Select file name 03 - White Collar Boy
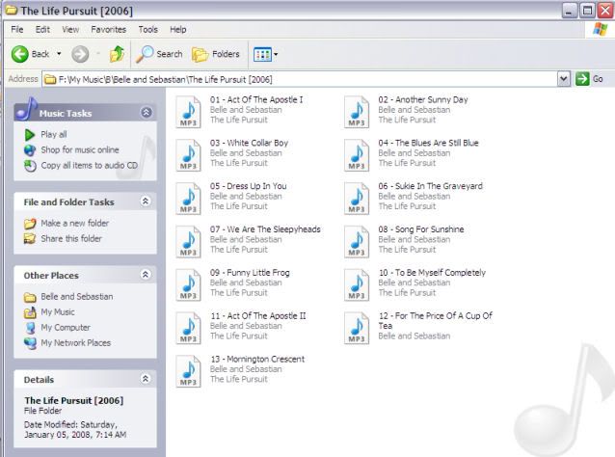This screenshot has width=615, height=457. click(x=249, y=143)
